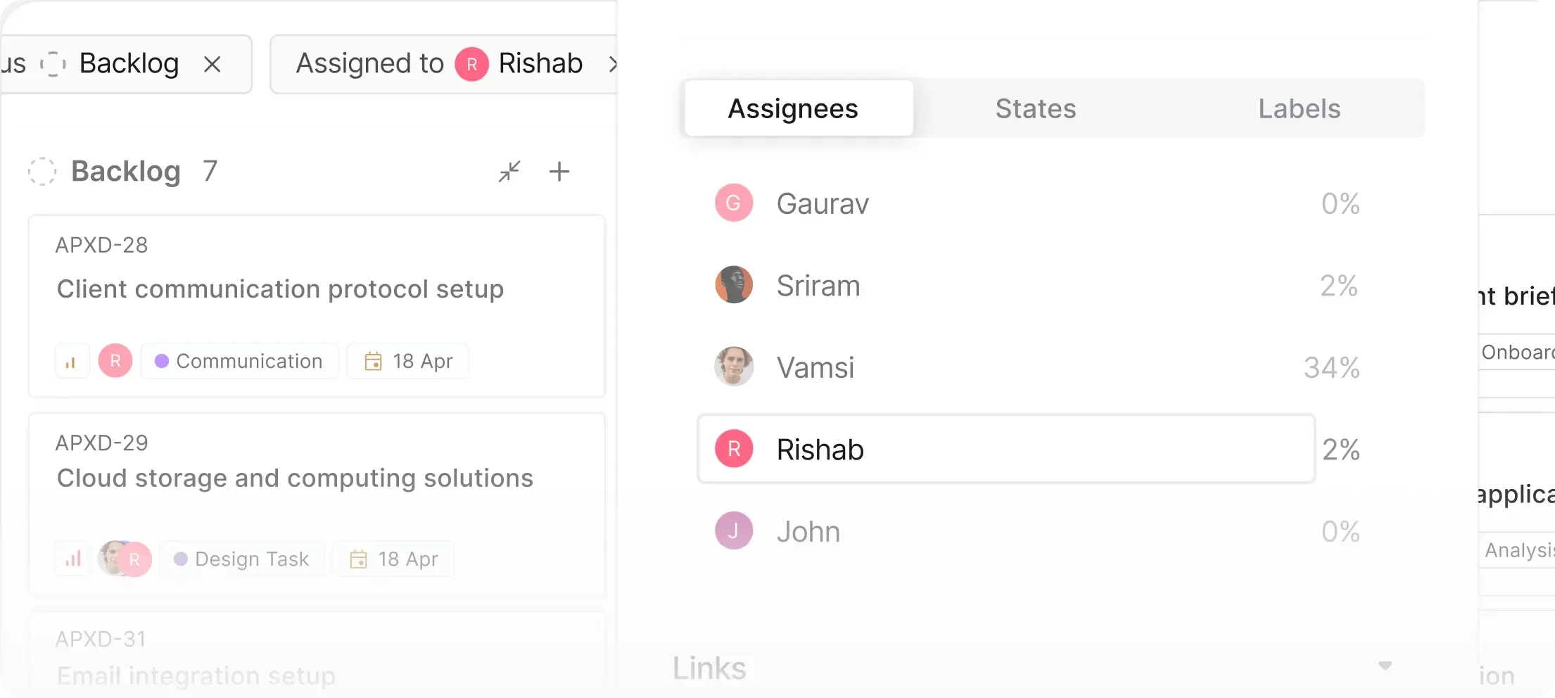Collapse the Links section
Viewport: 1555px width, 698px height.
(1385, 666)
